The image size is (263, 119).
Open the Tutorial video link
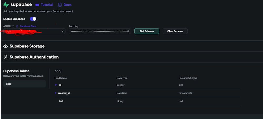click(x=47, y=5)
